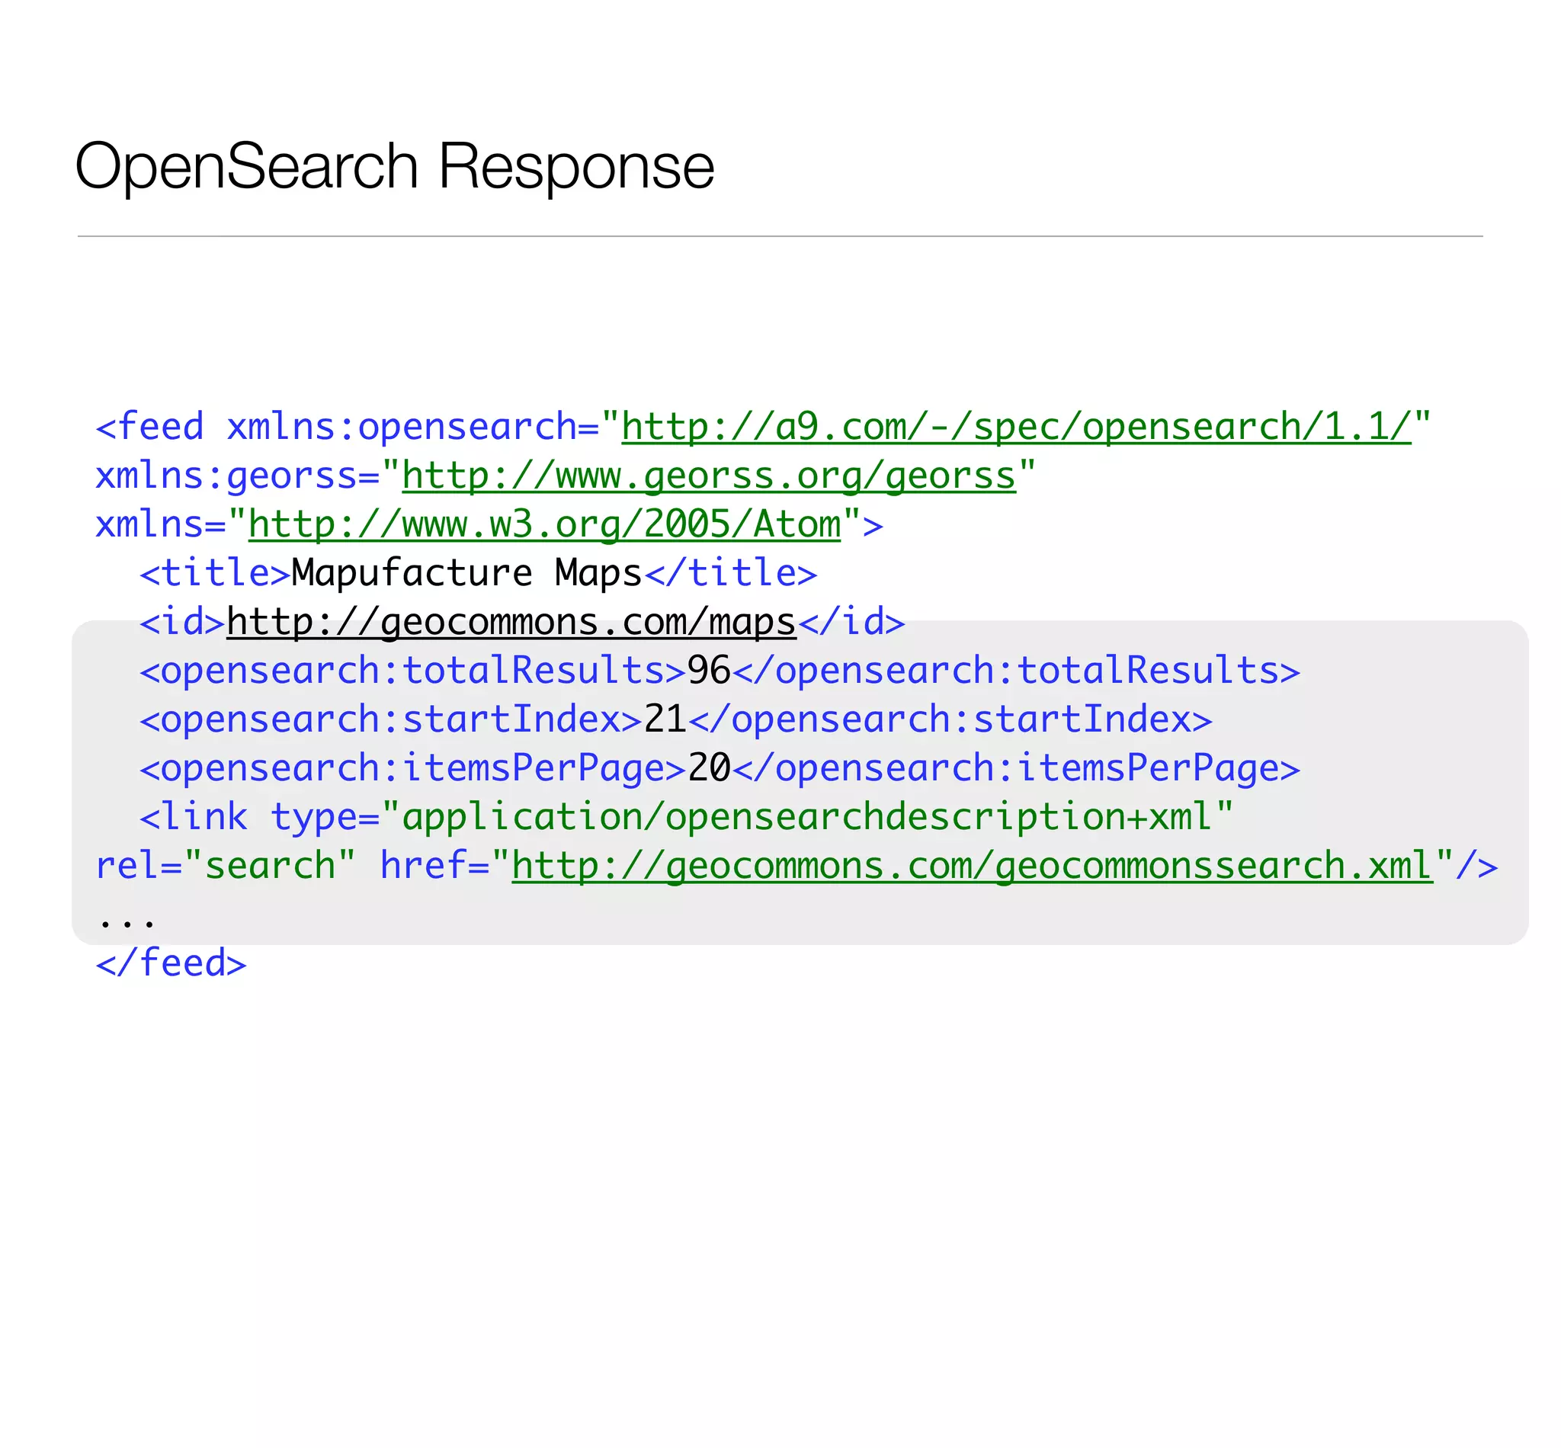Click the opening opensearch:totalResults tag
Viewport: 1561px width, 1448px height.
(412, 671)
